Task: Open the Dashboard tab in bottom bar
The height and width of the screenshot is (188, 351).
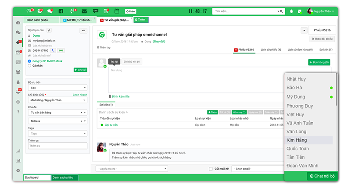Action: 37,177
